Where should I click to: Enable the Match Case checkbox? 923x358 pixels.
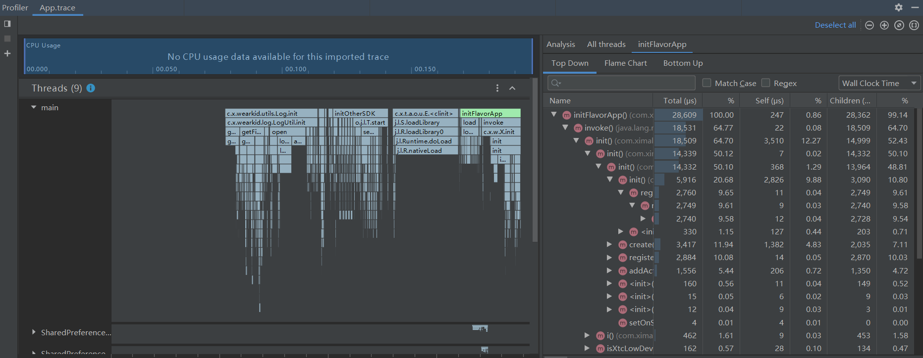click(707, 83)
